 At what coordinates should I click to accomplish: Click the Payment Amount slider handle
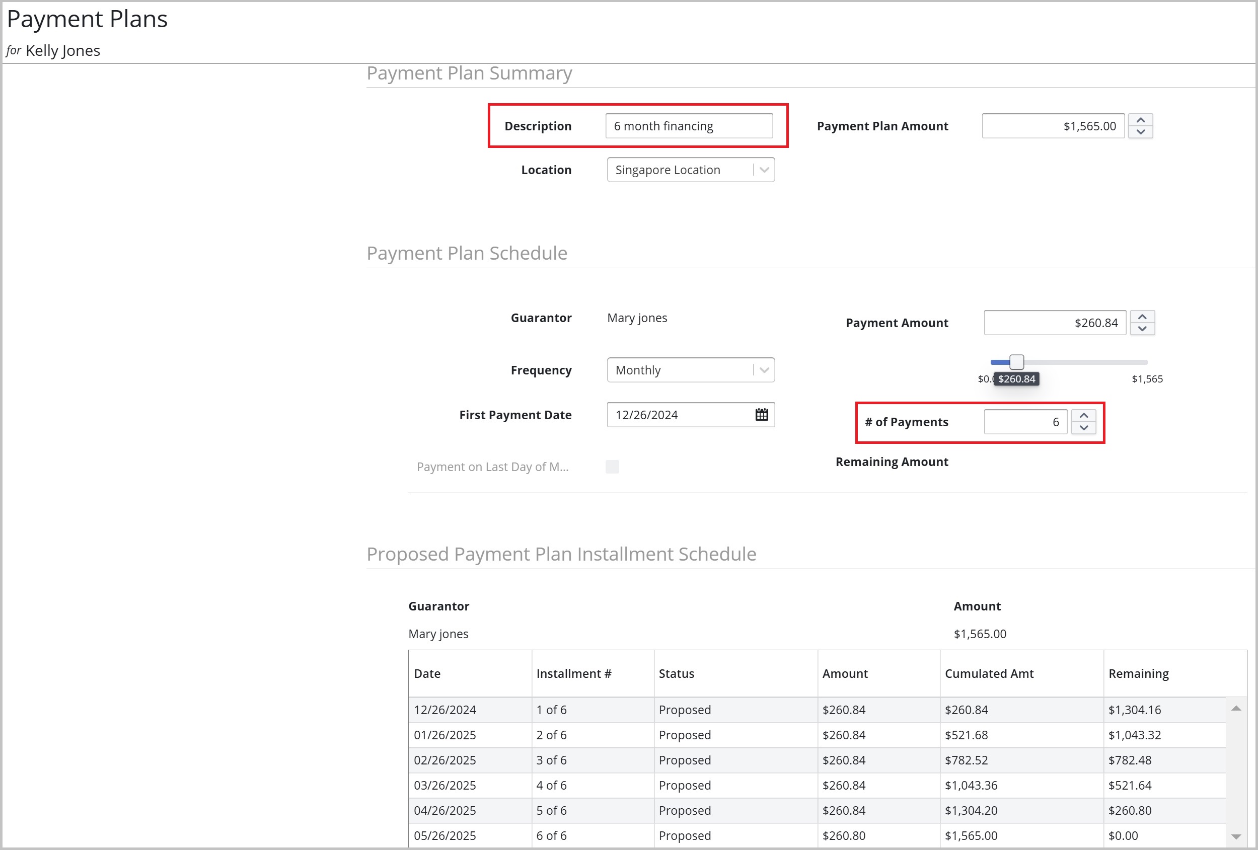pyautogui.click(x=1016, y=362)
